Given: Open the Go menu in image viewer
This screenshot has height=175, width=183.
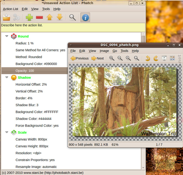Looking at the screenshot, I should [115, 51].
